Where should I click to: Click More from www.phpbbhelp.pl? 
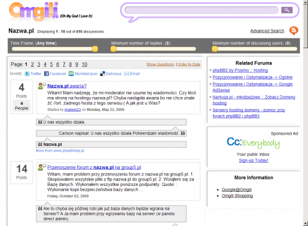point(60,150)
